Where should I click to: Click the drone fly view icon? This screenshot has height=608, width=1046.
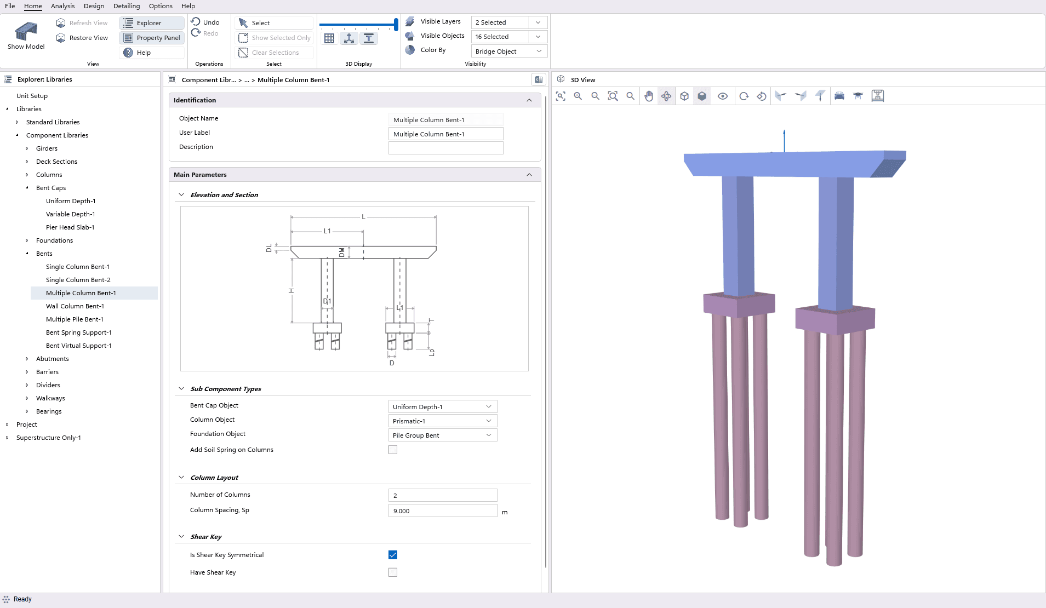[x=858, y=96]
